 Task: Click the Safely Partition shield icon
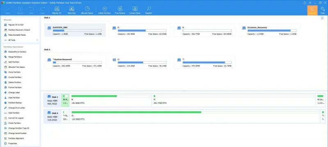[105, 10]
